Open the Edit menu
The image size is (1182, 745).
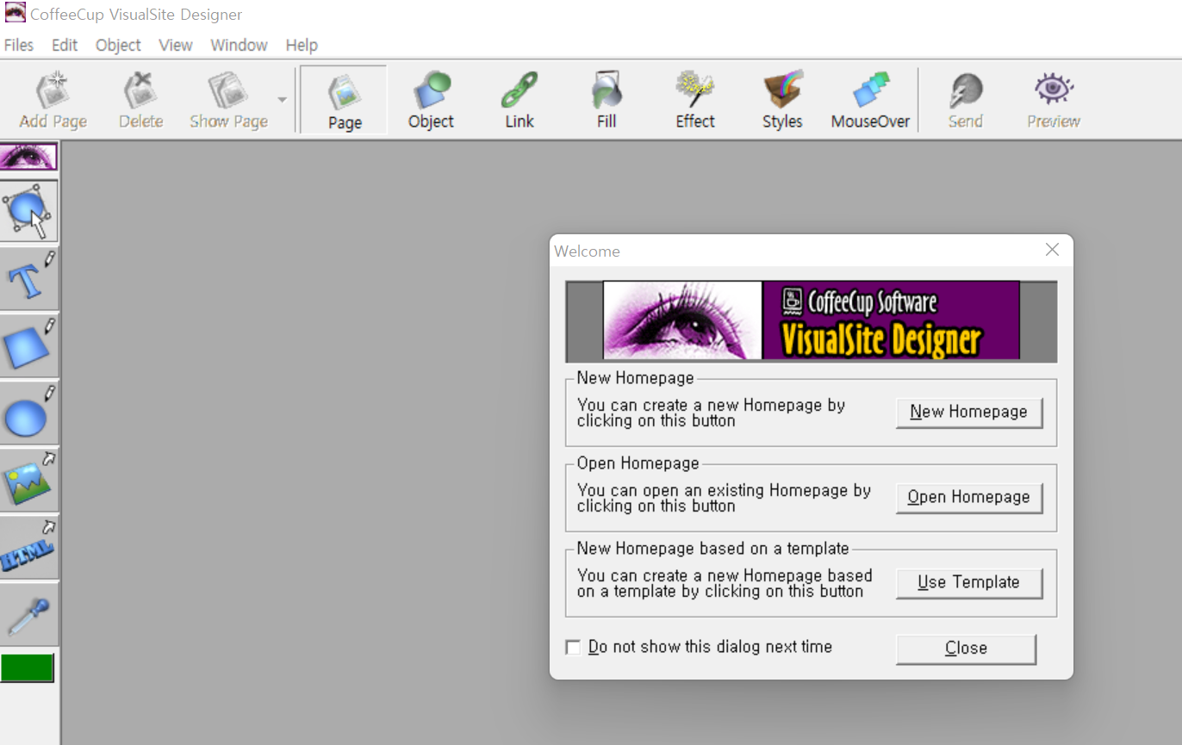click(x=65, y=45)
